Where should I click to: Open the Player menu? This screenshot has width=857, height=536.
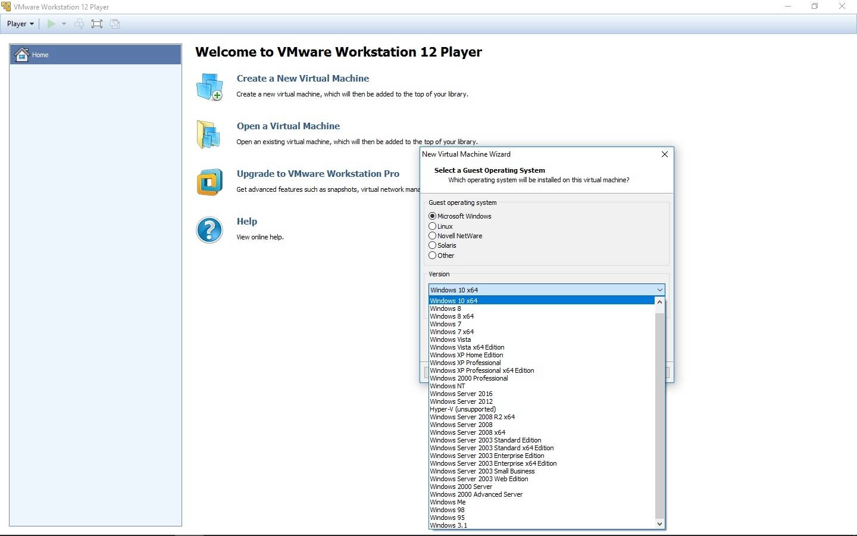20,24
